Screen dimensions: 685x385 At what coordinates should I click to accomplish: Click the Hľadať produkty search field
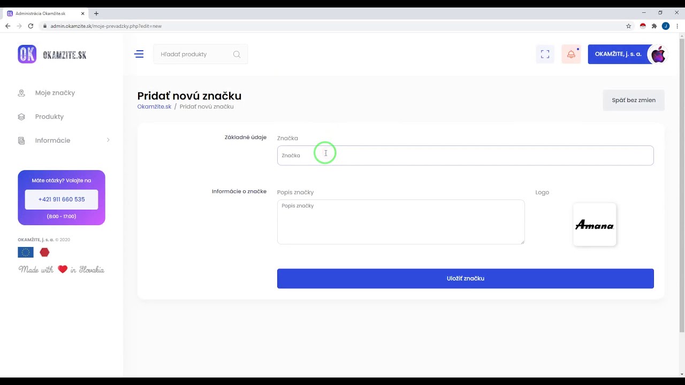tap(201, 54)
